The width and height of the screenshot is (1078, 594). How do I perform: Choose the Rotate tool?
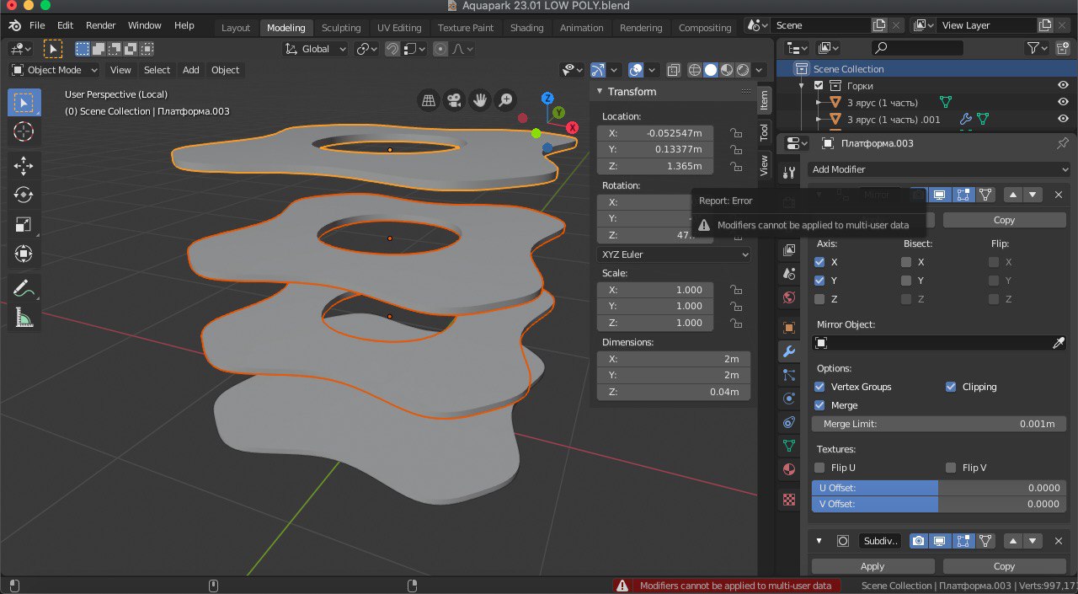pyautogui.click(x=24, y=195)
